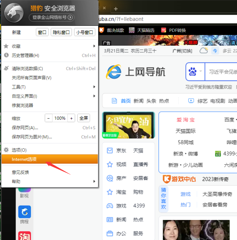237x240 pixels.
Task: Open the 58同城 link
Action: pos(186,142)
